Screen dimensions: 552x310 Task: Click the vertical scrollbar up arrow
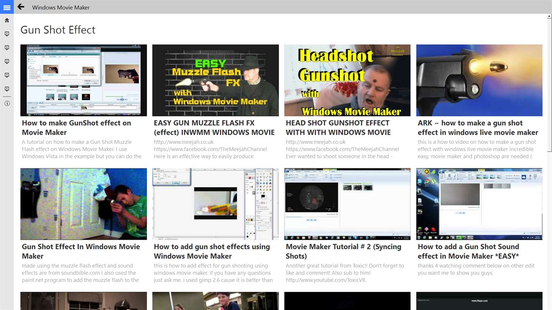click(550, 17)
